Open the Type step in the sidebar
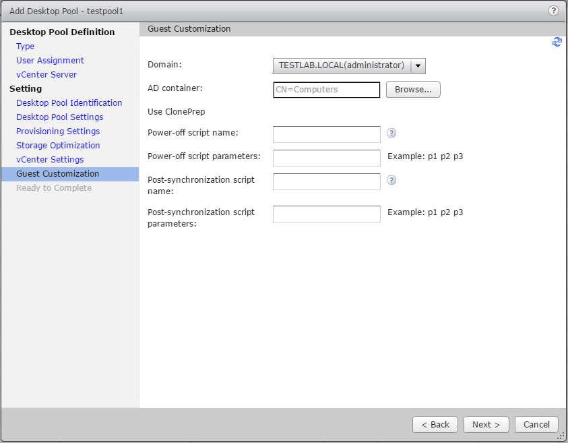 click(26, 47)
